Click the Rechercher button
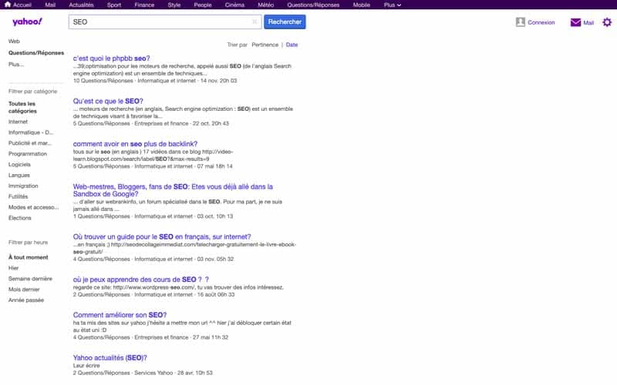The height and width of the screenshot is (385, 617). [285, 22]
